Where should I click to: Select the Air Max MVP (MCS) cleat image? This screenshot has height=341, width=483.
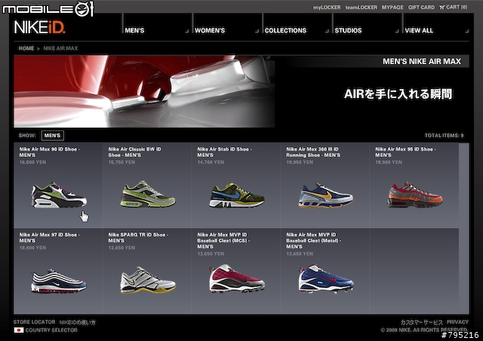click(236, 278)
